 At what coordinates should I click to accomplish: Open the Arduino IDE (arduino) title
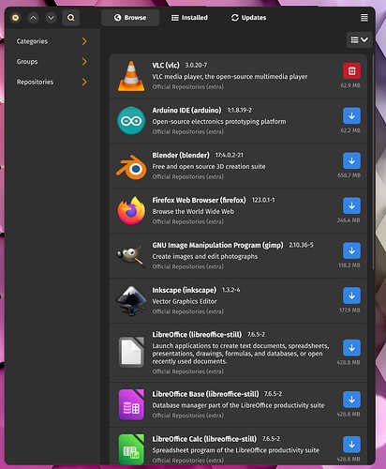tap(186, 110)
